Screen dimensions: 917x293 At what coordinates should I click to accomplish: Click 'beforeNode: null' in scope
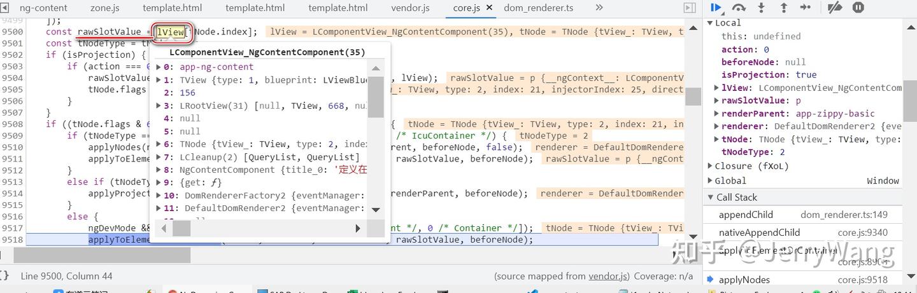click(x=764, y=62)
